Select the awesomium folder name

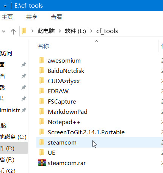click(64, 61)
